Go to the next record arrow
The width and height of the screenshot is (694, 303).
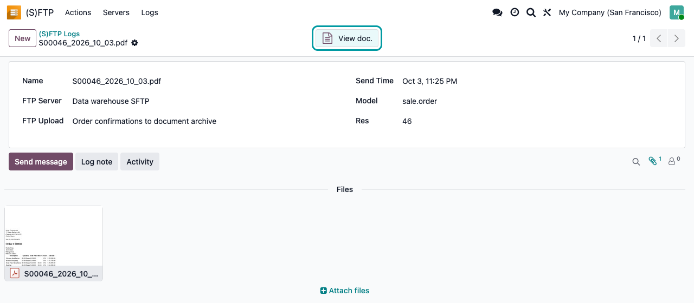point(677,38)
